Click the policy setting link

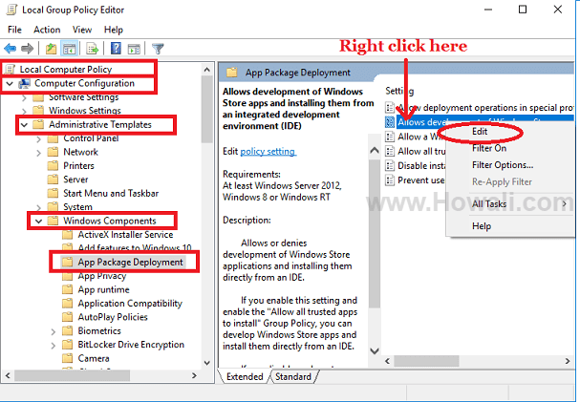268,152
